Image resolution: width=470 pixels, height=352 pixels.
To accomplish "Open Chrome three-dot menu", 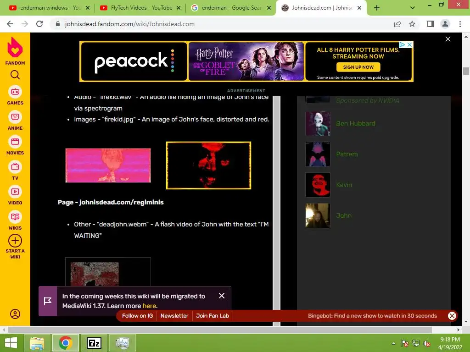I will [460, 24].
